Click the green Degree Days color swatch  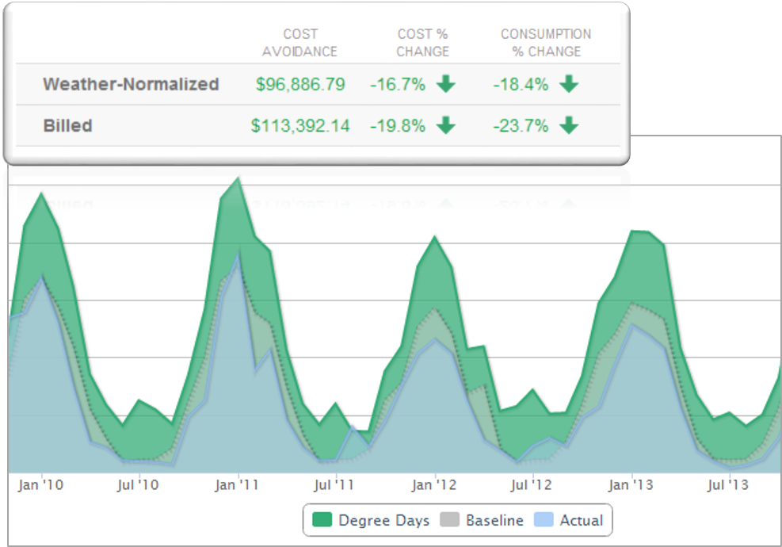point(322,519)
